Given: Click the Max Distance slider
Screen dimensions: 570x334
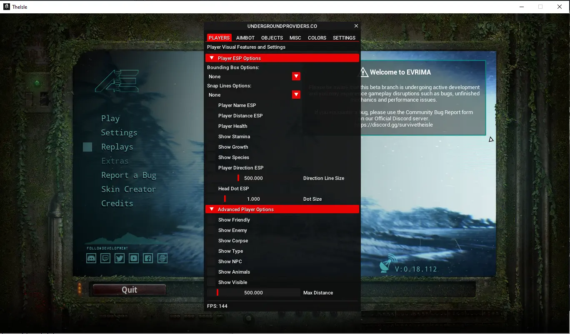Looking at the screenshot, I should [x=254, y=293].
